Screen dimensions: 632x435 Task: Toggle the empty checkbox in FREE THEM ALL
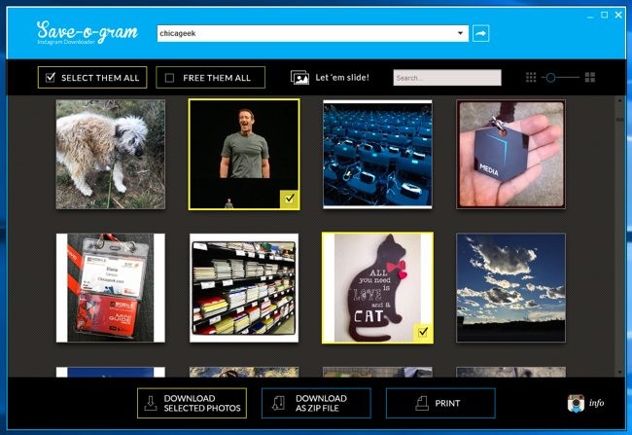pyautogui.click(x=170, y=78)
